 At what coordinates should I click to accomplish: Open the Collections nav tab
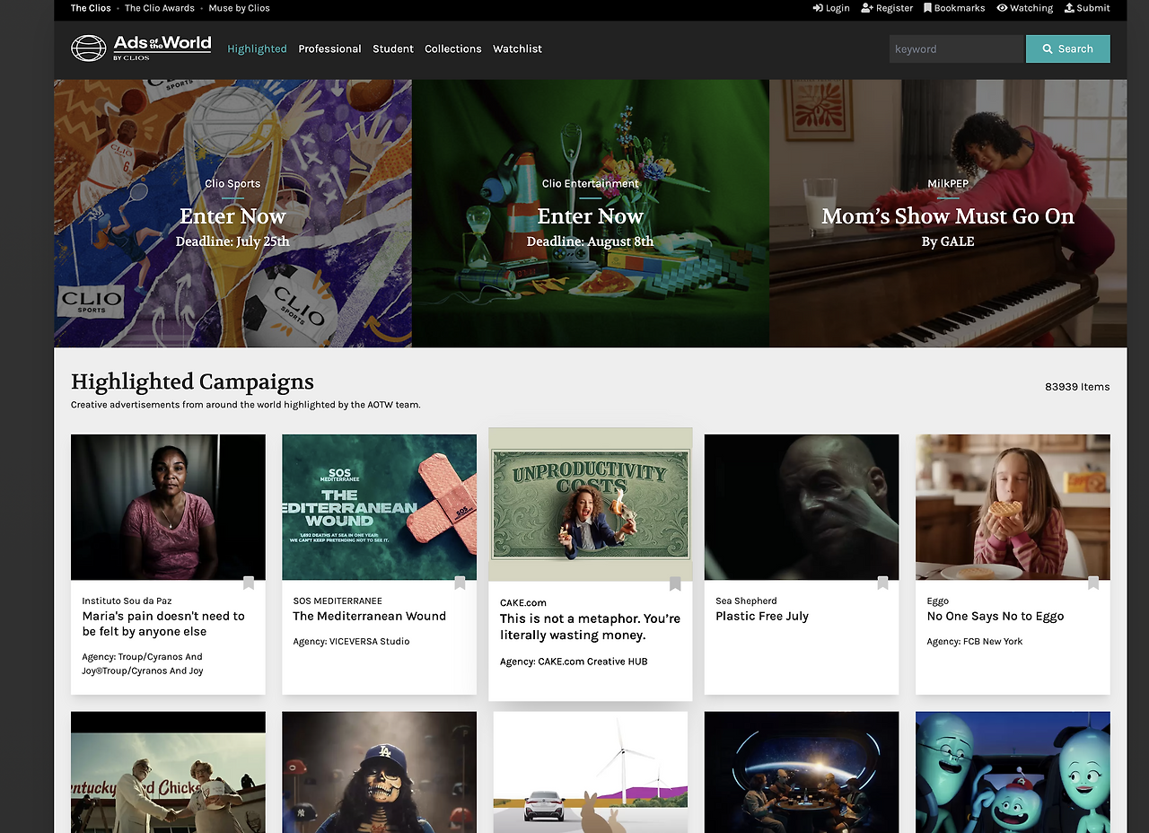[x=453, y=48]
